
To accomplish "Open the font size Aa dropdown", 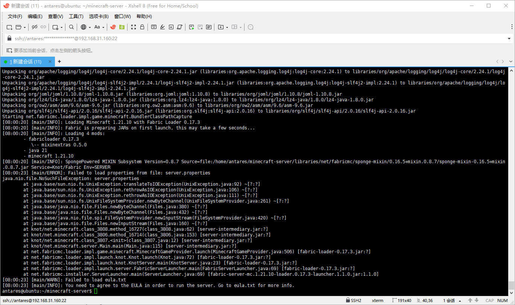I will pyautogui.click(x=99, y=27).
